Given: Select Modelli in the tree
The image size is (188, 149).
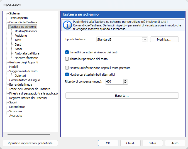Looking at the screenshot, I should click(14, 67).
